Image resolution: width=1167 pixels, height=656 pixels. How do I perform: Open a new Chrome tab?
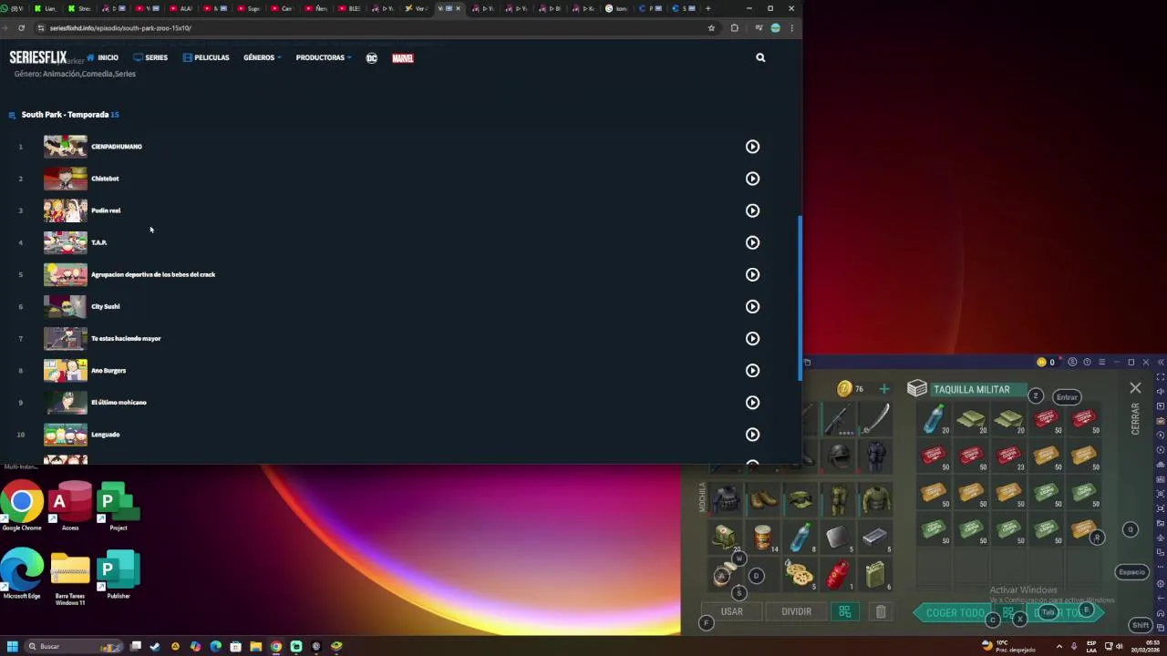pyautogui.click(x=707, y=8)
